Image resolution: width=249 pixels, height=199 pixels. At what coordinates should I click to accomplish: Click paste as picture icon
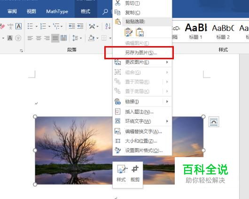tap(140, 32)
